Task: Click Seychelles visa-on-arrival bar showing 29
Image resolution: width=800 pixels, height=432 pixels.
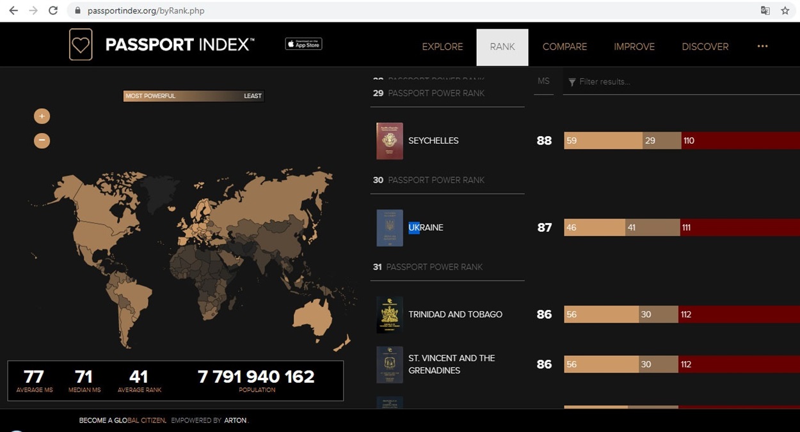Action: pos(662,141)
